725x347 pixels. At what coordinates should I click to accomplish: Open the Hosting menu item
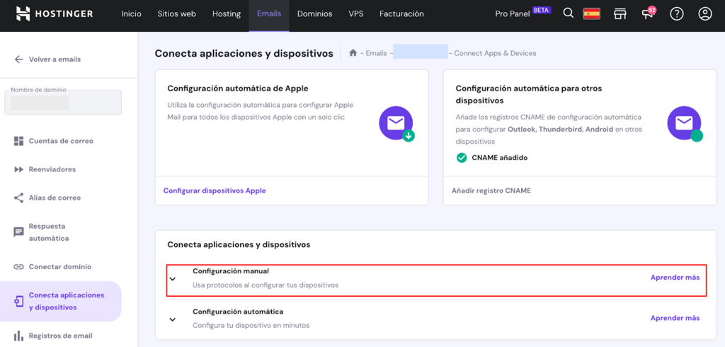[227, 14]
